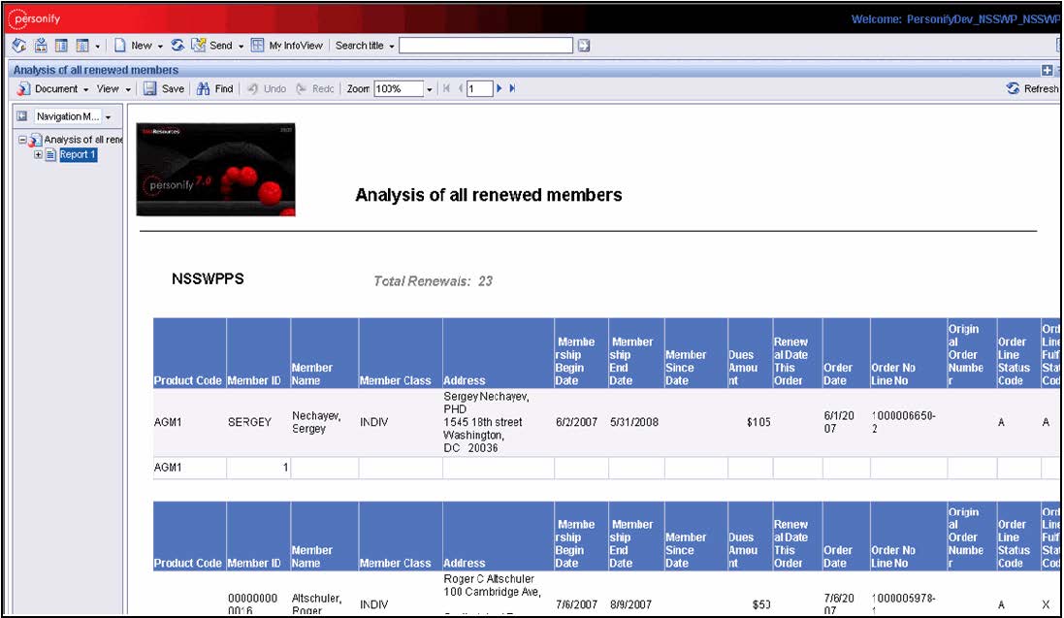Jump to the last report page
The height and width of the screenshot is (618, 1064).
512,88
